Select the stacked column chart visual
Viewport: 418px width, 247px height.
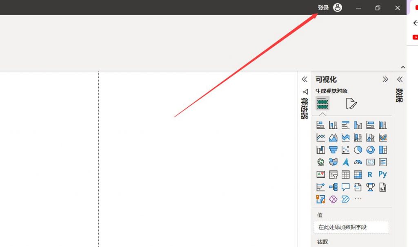333,125
